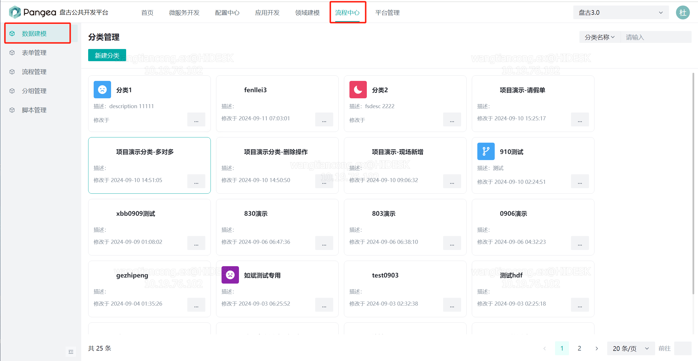This screenshot has height=361, width=698.
Task: Go to the previous page arrow
Action: [545, 348]
